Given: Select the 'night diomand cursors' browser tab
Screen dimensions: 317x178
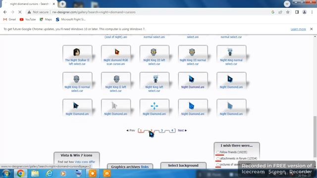Looking at the screenshot, I should [x=29, y=4].
